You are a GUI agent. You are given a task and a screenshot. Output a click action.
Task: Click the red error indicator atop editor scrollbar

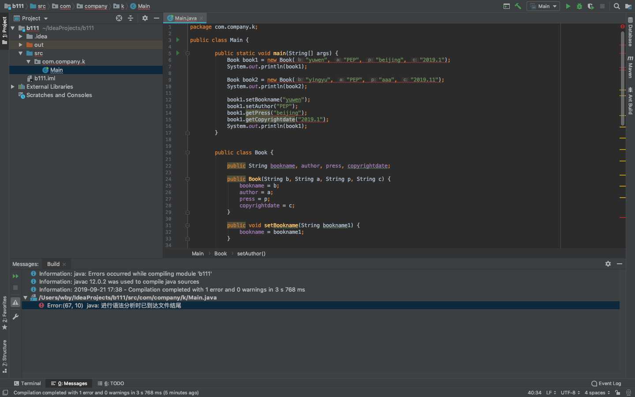[623, 26]
